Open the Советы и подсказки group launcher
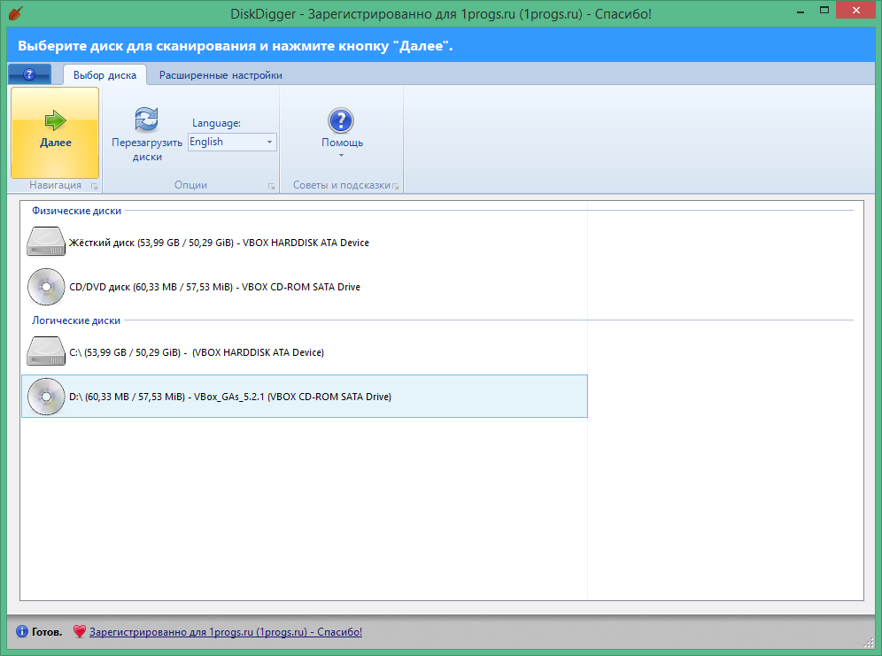 (395, 186)
